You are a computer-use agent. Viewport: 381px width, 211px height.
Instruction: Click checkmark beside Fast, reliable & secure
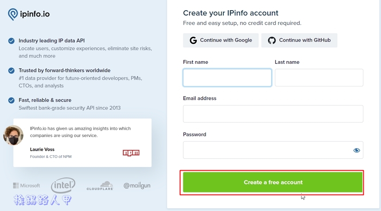(x=12, y=100)
